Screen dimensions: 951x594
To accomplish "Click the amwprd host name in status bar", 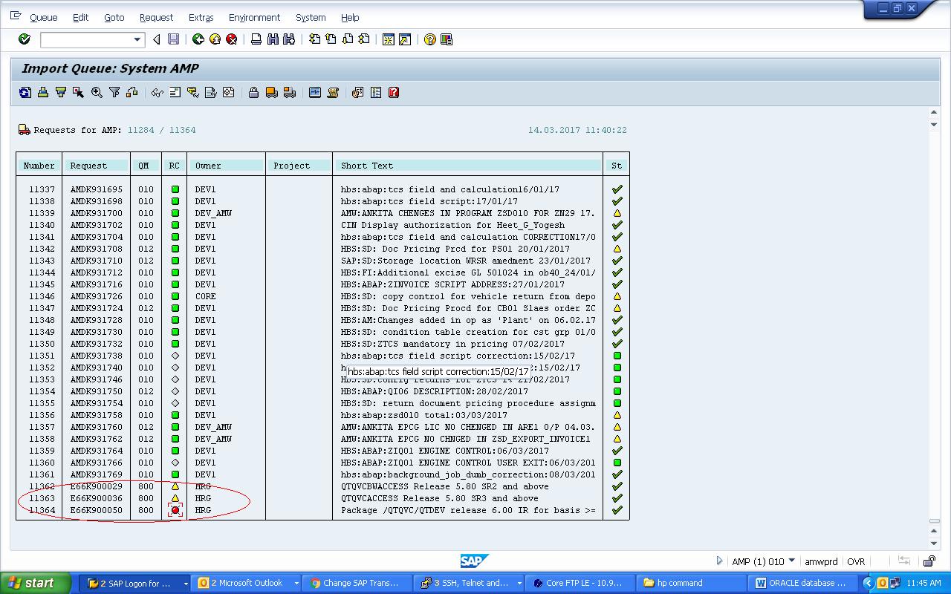I will (821, 561).
